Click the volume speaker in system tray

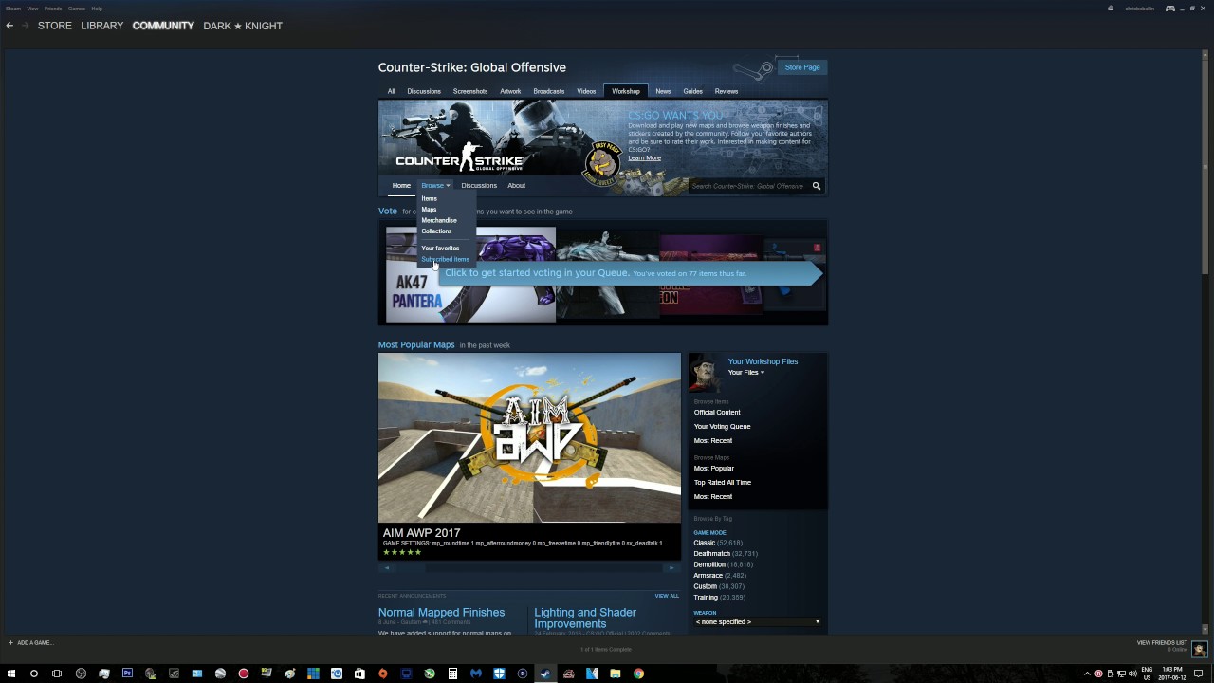point(1132,674)
